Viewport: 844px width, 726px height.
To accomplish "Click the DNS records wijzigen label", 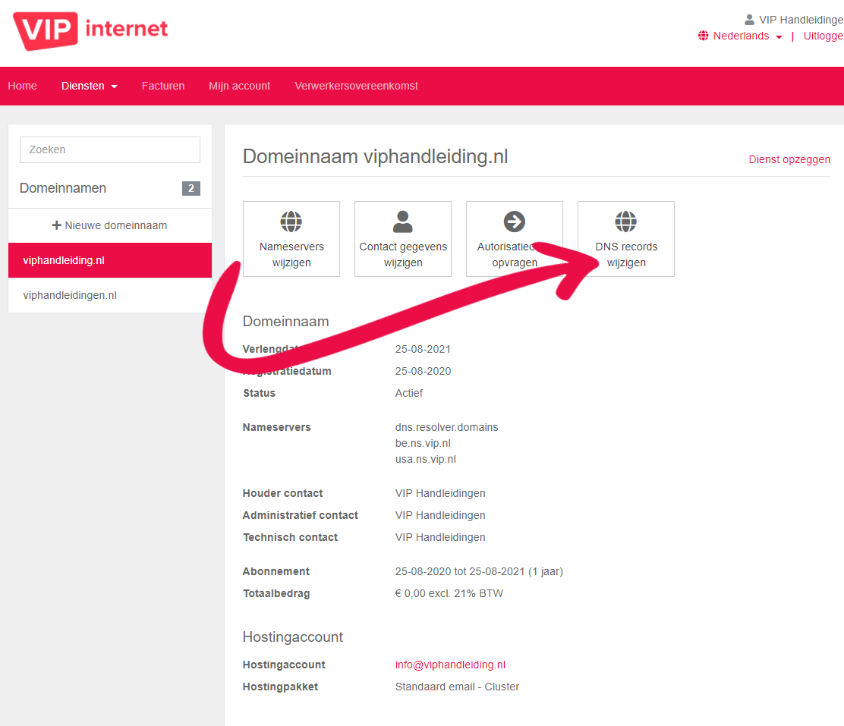I will click(626, 255).
